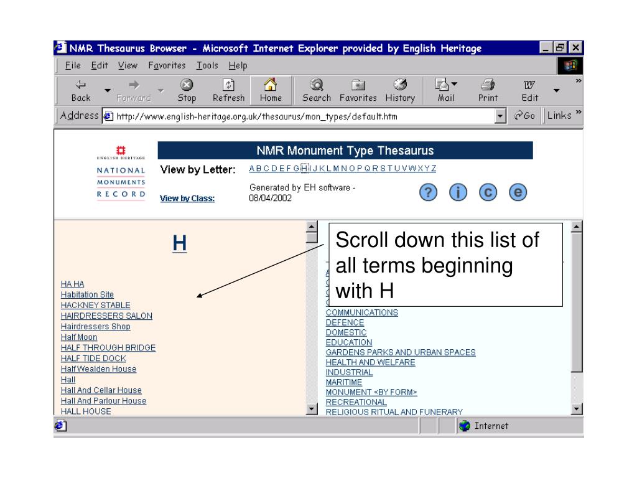Go to the Home page icon
The width and height of the screenshot is (637, 478).
point(271,85)
